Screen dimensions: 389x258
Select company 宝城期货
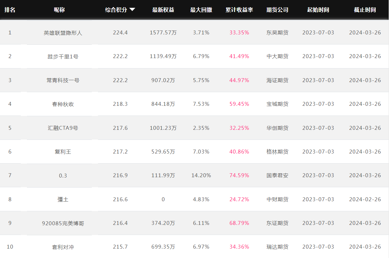click(x=277, y=104)
